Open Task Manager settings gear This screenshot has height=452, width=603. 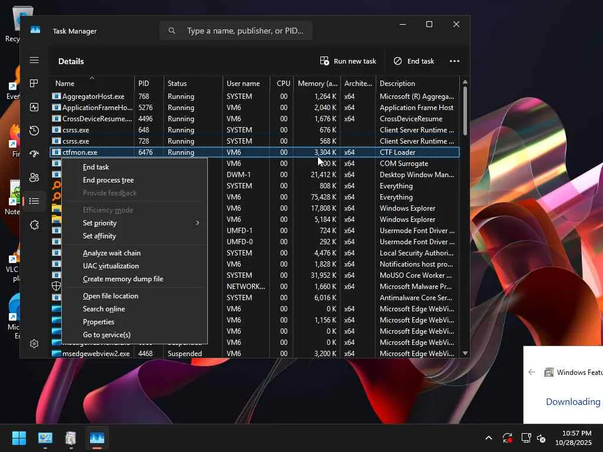click(34, 344)
